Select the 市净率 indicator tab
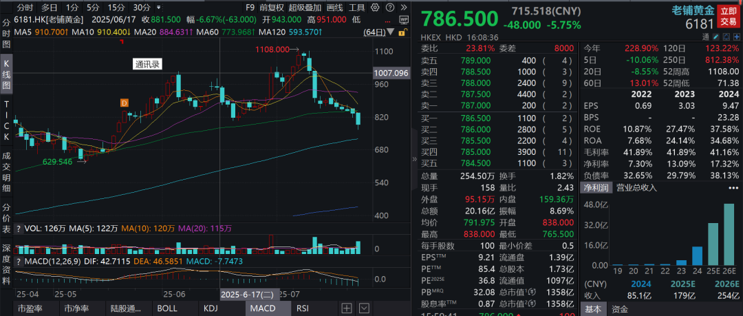The height and width of the screenshot is (316, 743). [77, 308]
